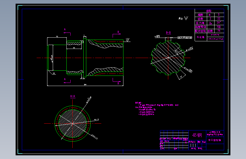Image resolution: width=246 pixels, height=159 pixels.
Task: Click the '压力角' pressure angle label
Action: click(200, 23)
